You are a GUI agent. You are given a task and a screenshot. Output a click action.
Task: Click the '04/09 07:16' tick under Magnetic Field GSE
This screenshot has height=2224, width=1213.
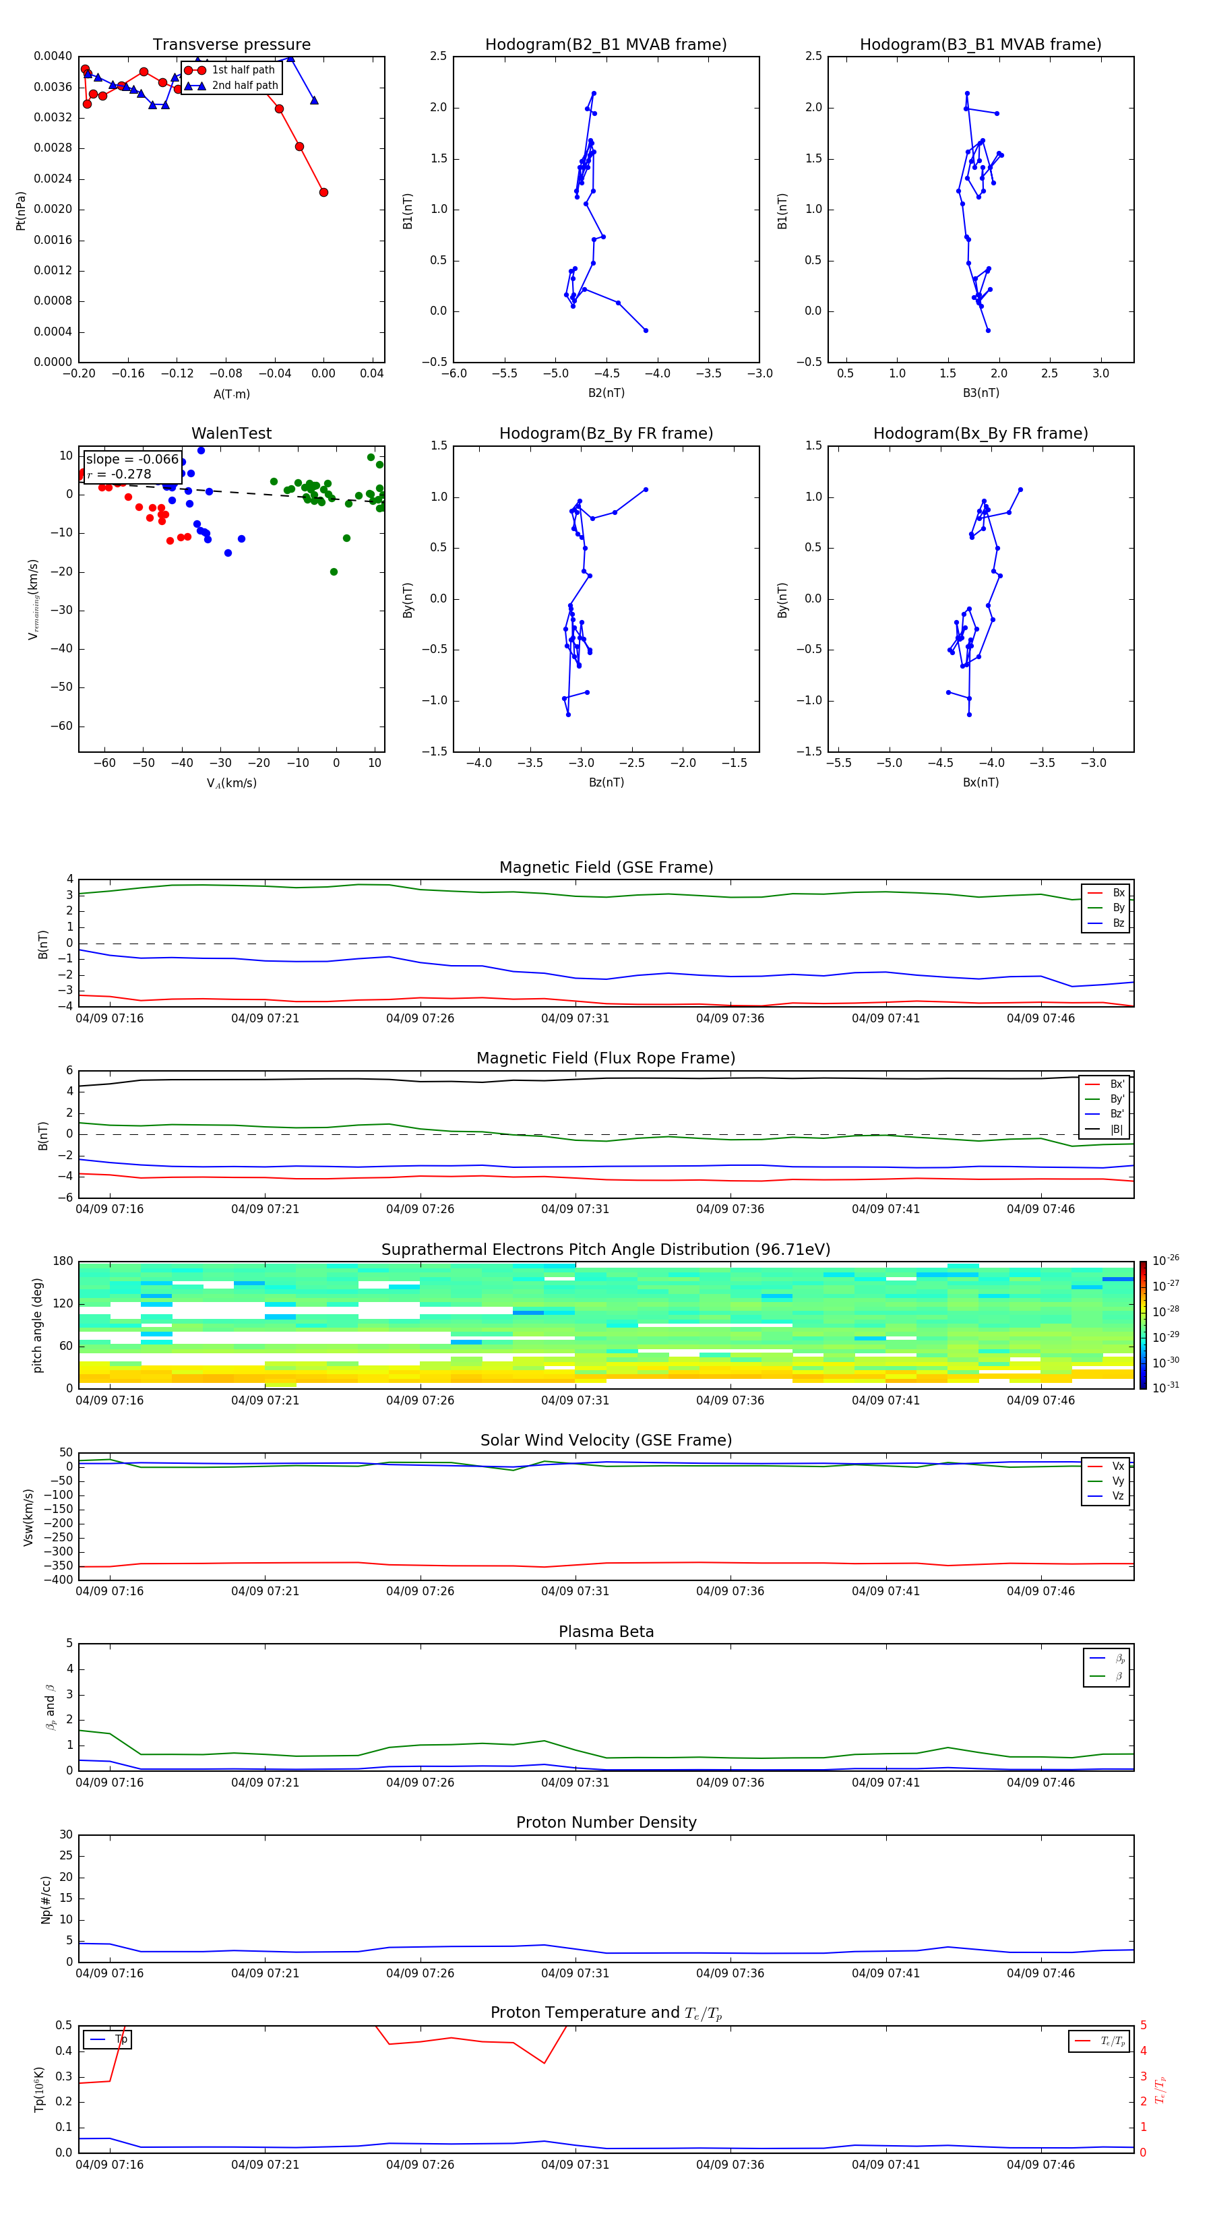point(110,1018)
